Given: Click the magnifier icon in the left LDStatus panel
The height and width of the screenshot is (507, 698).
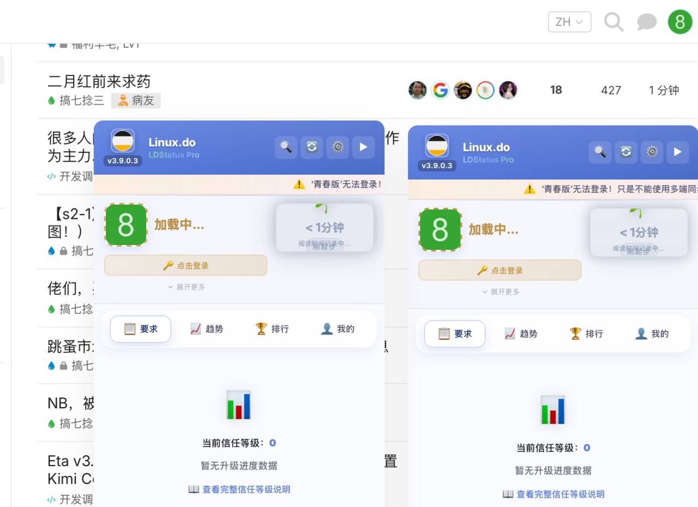Looking at the screenshot, I should pyautogui.click(x=286, y=147).
